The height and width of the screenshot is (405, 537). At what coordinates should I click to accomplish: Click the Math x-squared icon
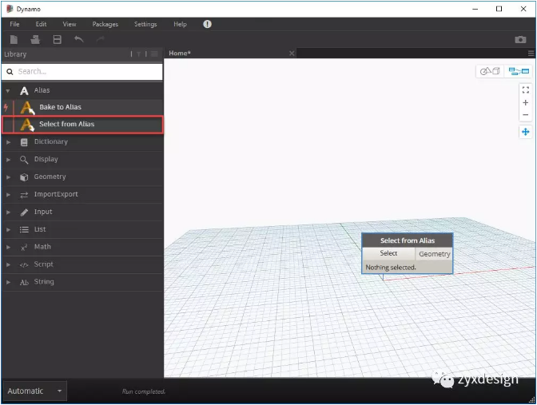(24, 247)
